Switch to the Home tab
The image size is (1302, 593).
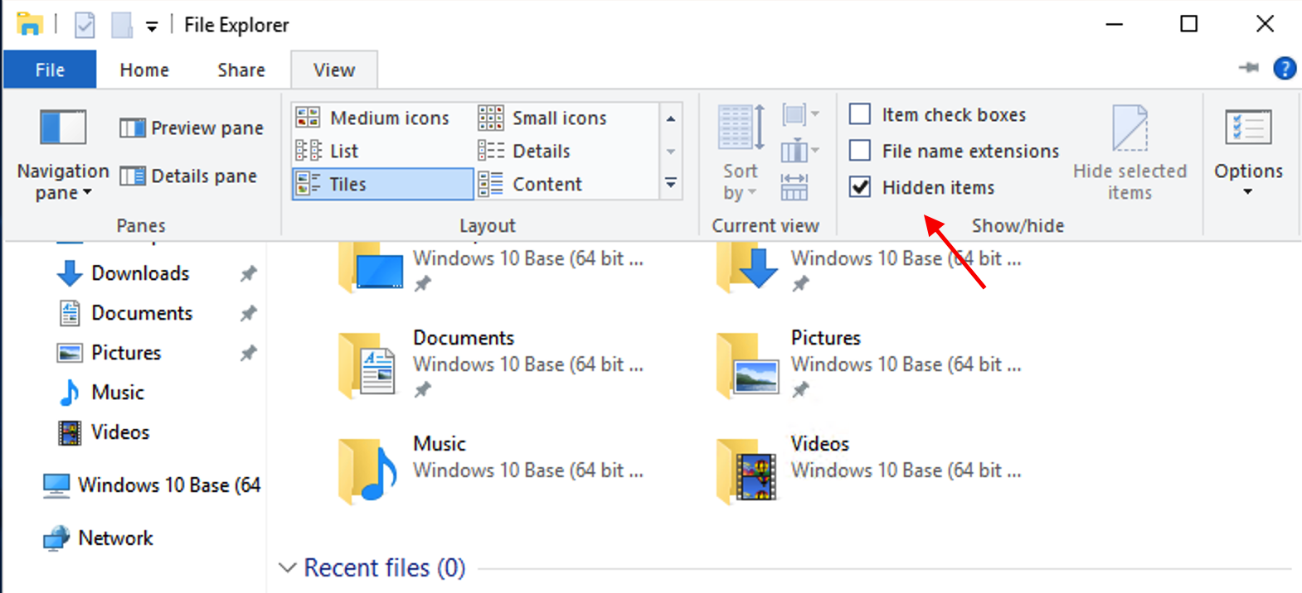pyautogui.click(x=144, y=70)
